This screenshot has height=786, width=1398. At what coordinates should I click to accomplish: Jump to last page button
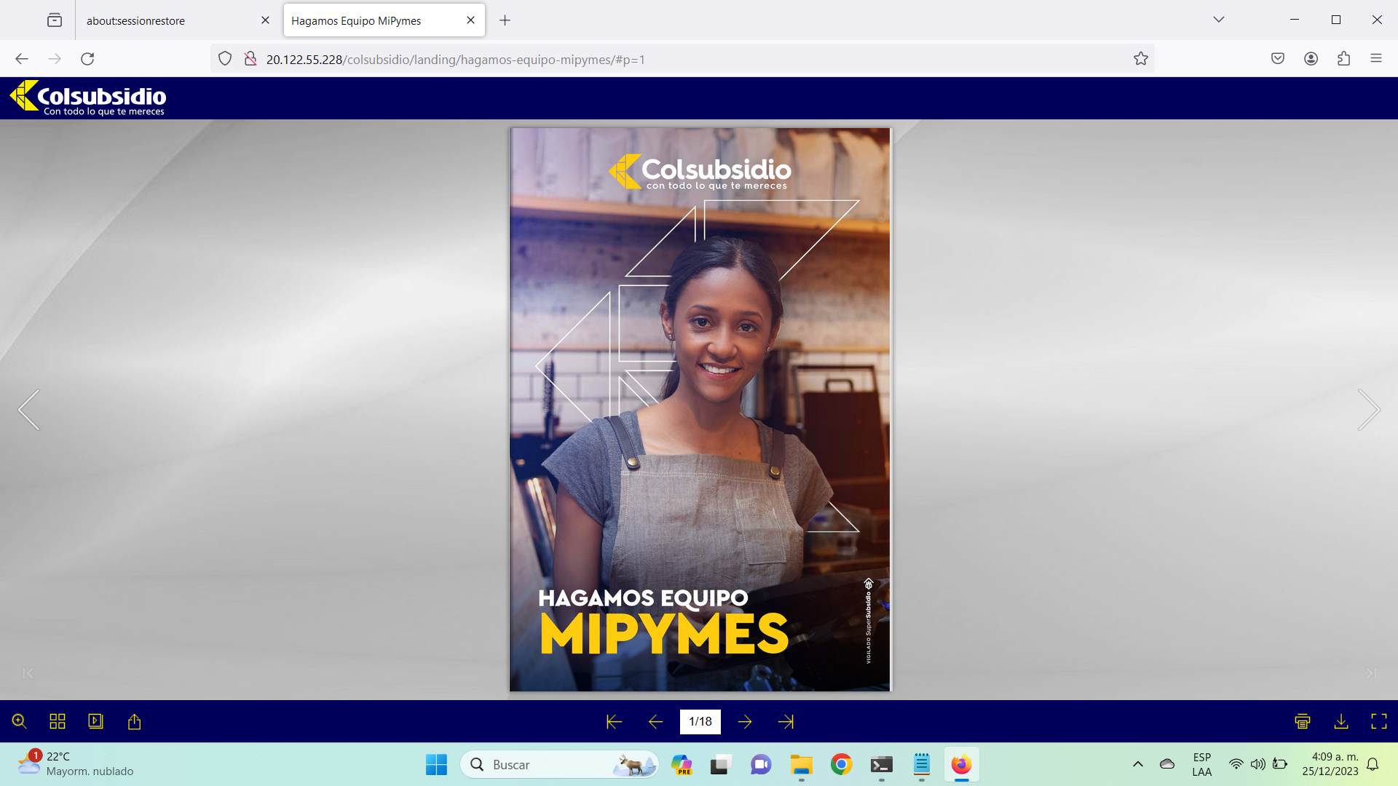(786, 721)
